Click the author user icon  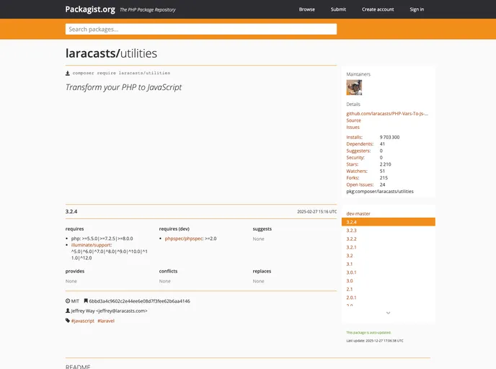tap(68, 311)
